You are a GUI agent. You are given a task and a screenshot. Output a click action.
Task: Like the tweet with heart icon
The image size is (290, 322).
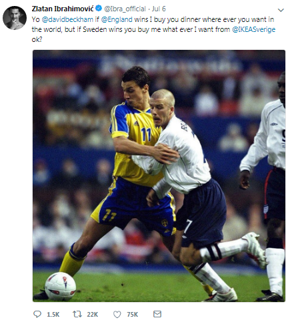tap(117, 314)
